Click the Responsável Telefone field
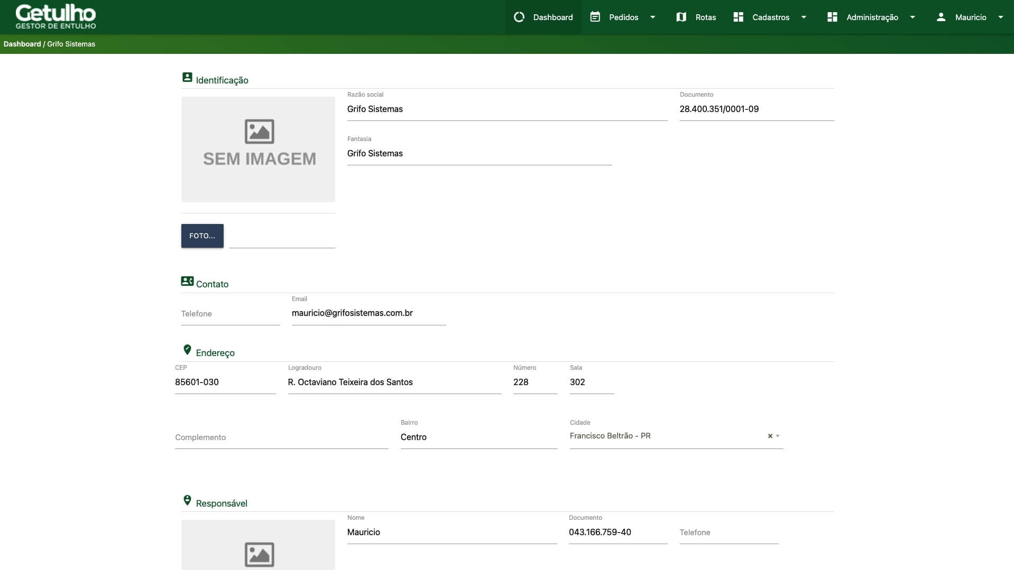 click(x=729, y=532)
